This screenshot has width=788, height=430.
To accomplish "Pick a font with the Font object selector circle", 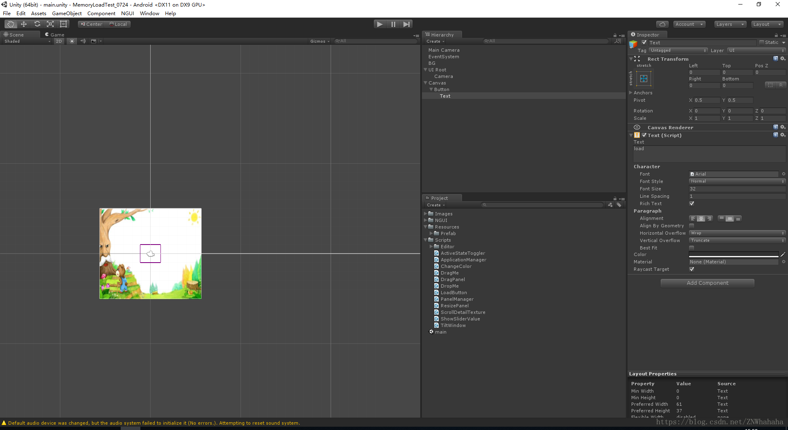I will (783, 174).
